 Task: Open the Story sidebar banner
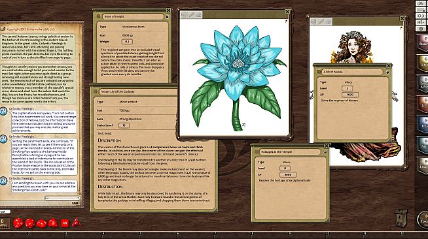(423, 63)
